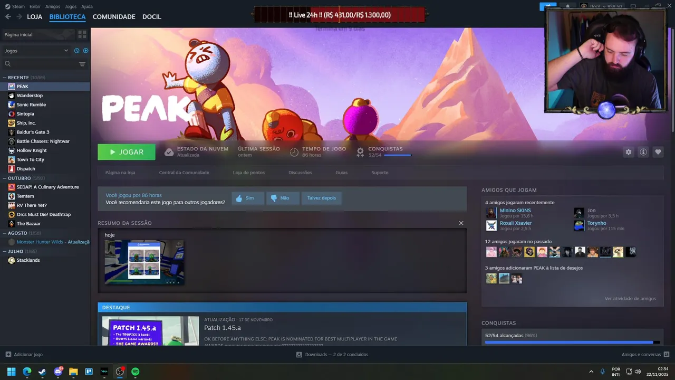The width and height of the screenshot is (675, 380).
Task: Click the CONQUISTAS progress bar
Action: point(398,155)
